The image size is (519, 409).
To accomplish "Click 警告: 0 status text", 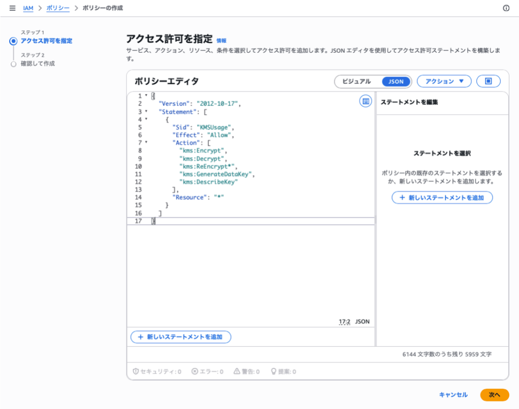I will pos(250,371).
